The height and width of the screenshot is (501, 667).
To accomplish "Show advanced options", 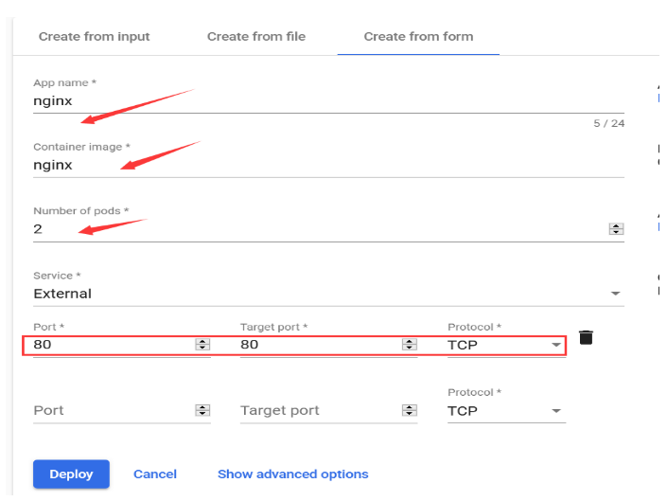I will click(292, 474).
